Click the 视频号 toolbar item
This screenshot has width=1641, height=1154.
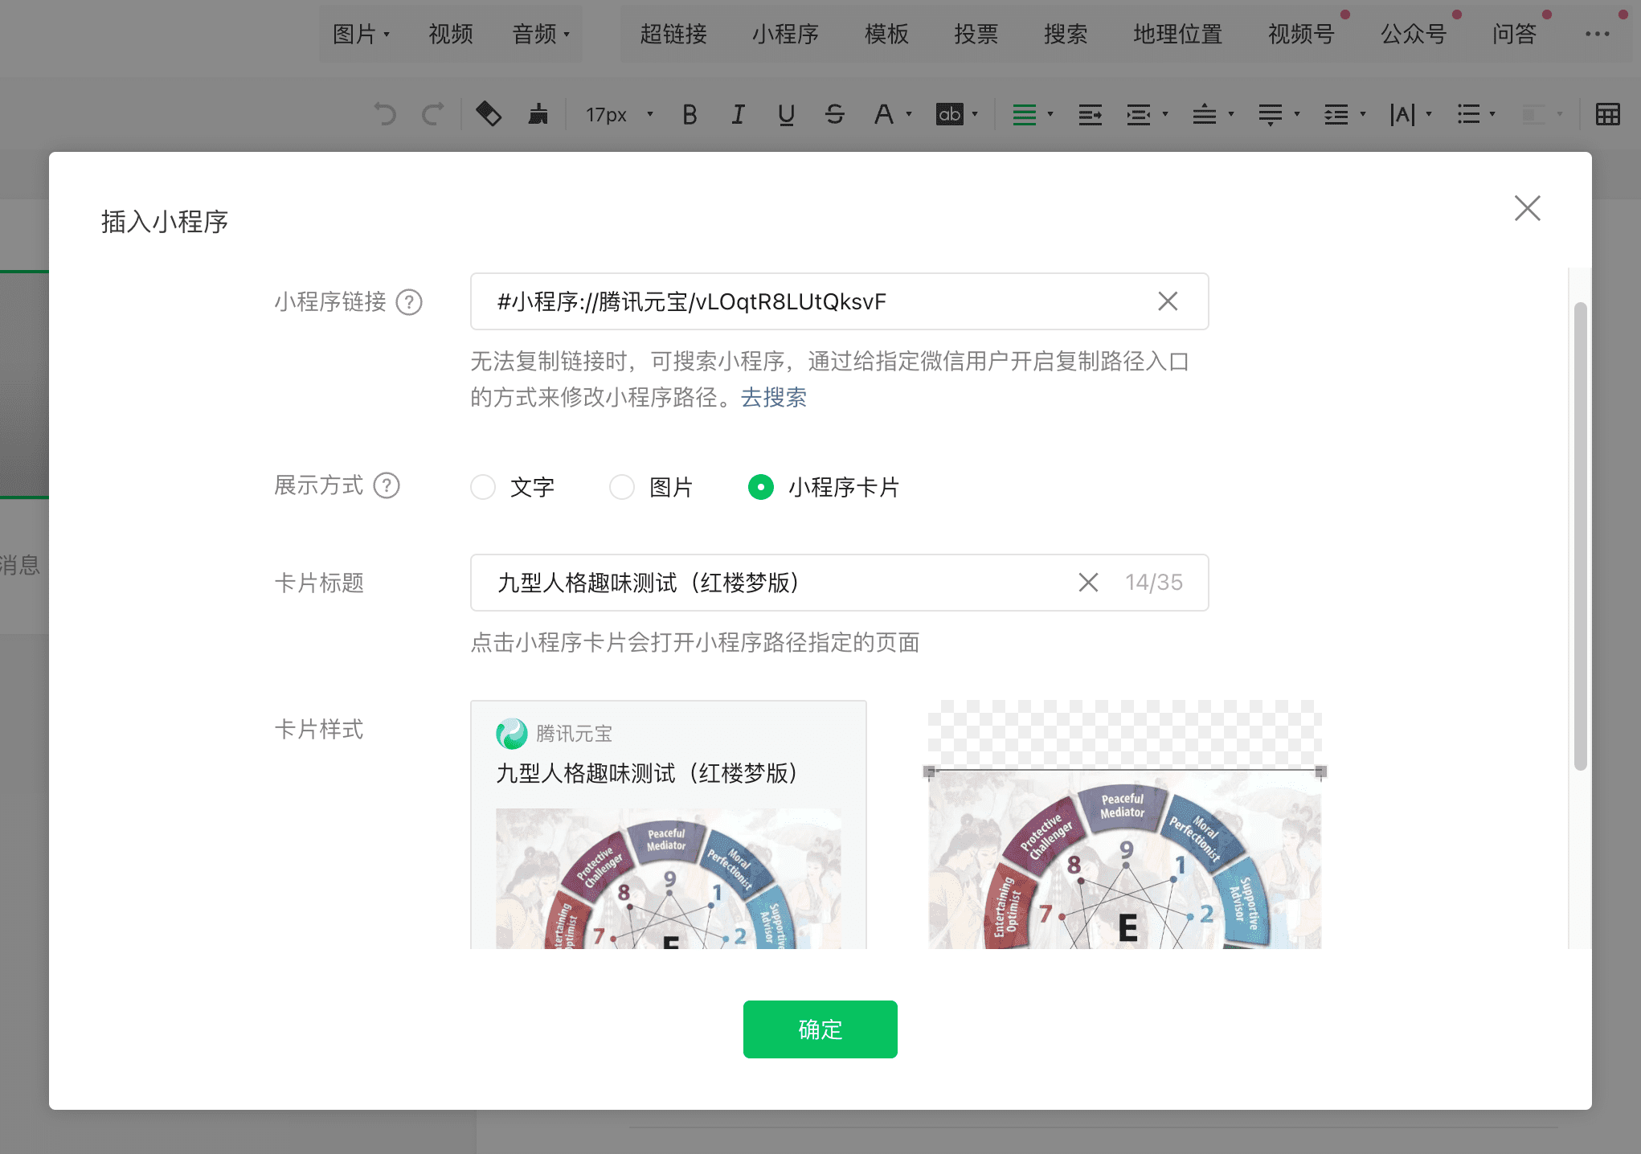pyautogui.click(x=1301, y=34)
